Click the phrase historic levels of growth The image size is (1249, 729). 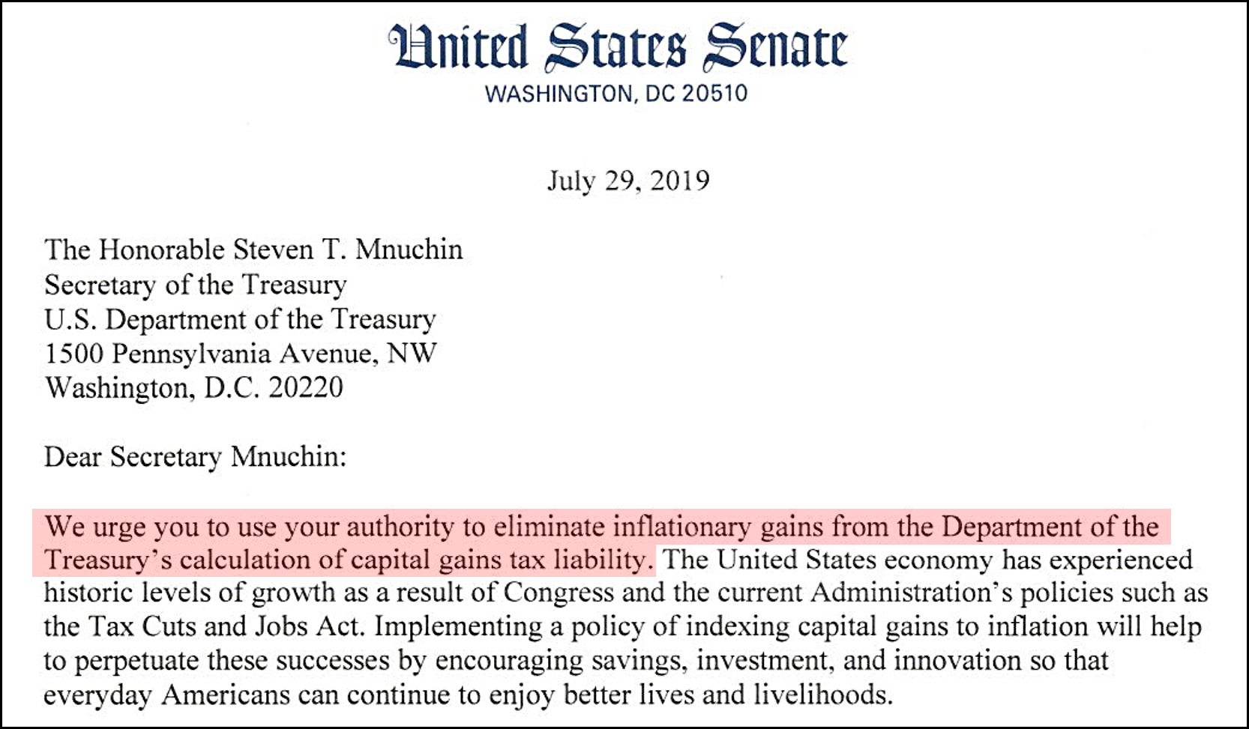190,593
